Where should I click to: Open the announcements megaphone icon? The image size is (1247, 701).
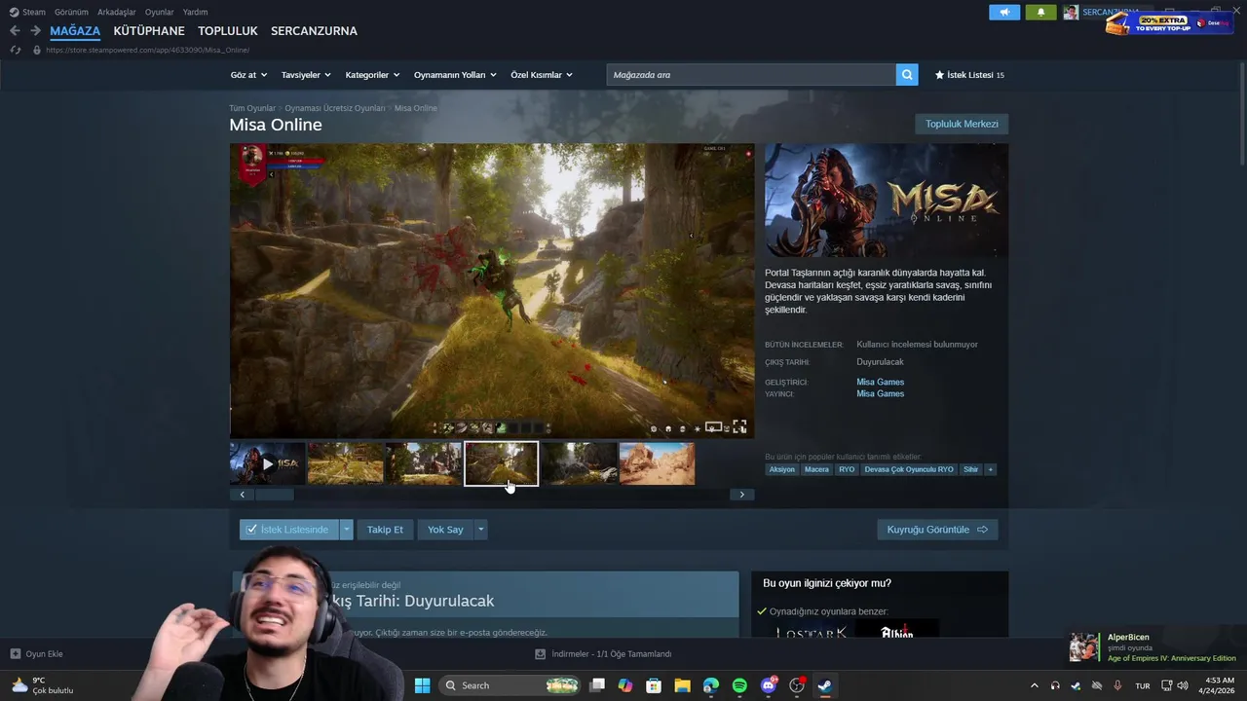pyautogui.click(x=1004, y=13)
